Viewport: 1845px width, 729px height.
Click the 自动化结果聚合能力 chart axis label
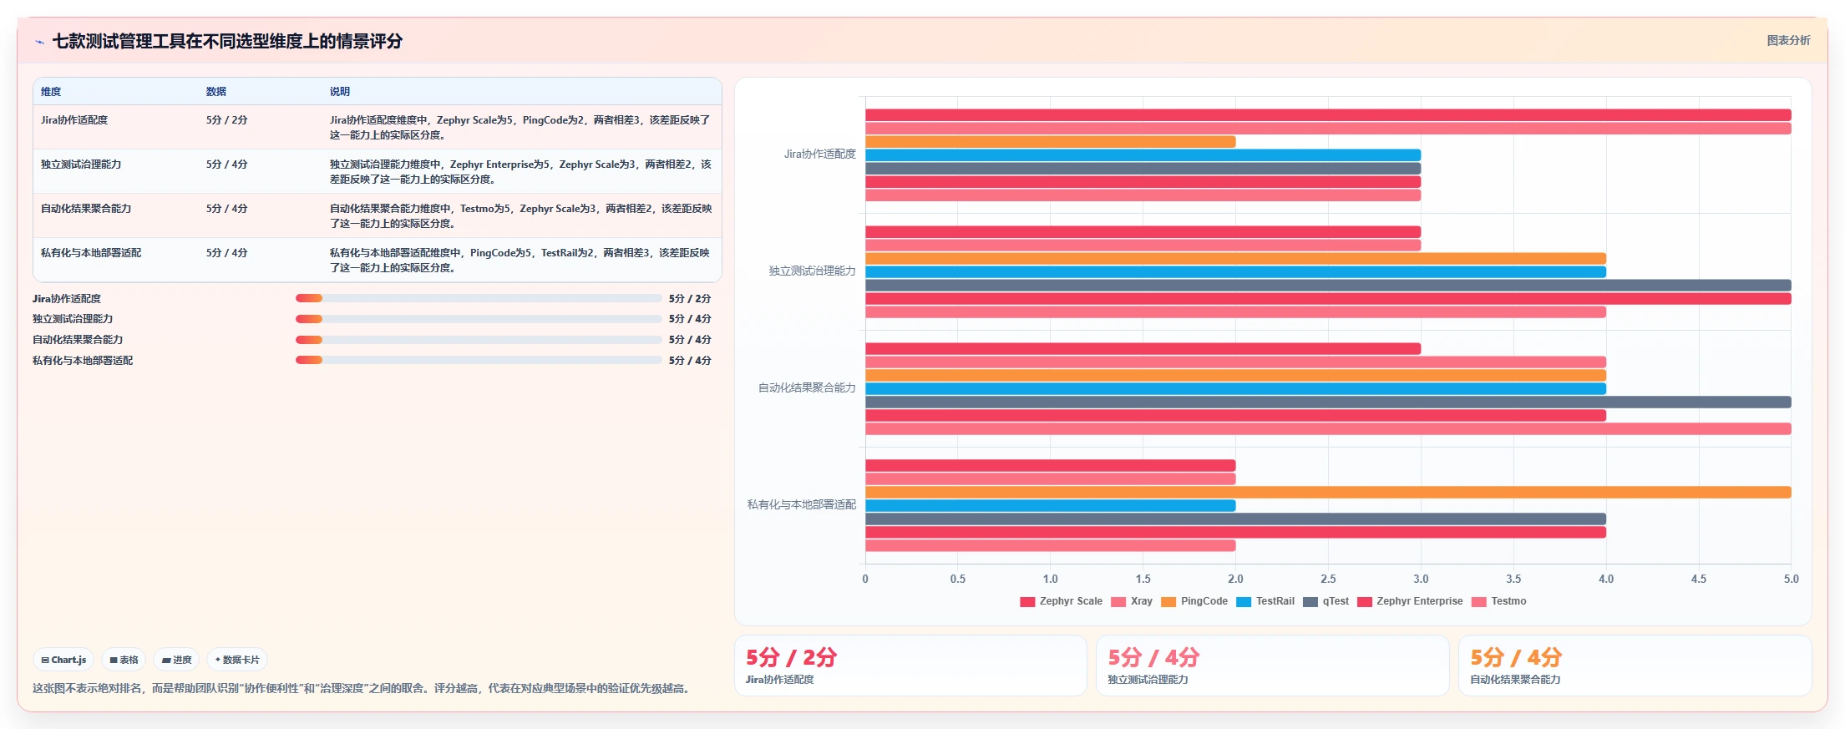tap(807, 388)
